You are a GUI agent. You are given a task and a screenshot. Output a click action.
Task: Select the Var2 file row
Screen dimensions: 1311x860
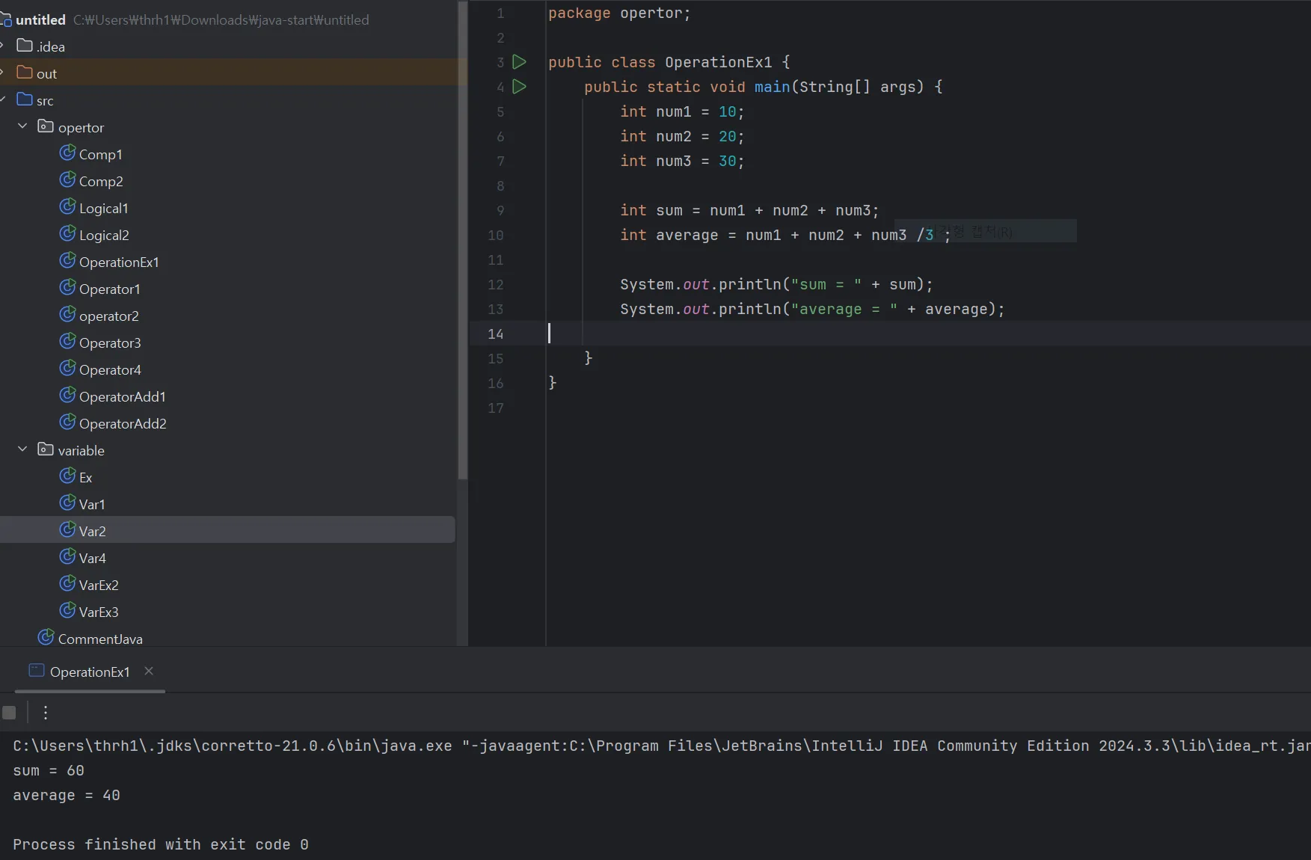(x=227, y=530)
